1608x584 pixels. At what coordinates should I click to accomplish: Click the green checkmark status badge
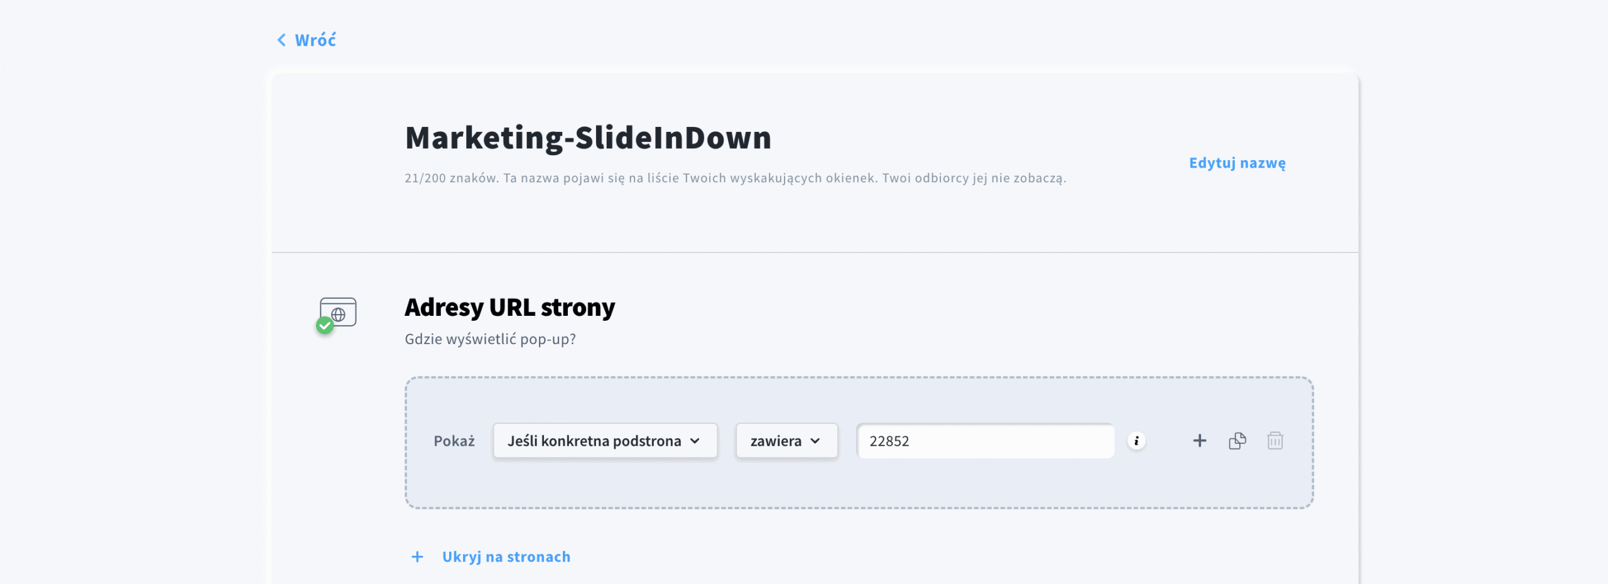click(x=325, y=325)
